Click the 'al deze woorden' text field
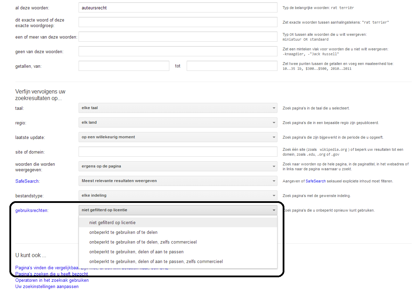This screenshot has width=412, height=295. click(178, 8)
